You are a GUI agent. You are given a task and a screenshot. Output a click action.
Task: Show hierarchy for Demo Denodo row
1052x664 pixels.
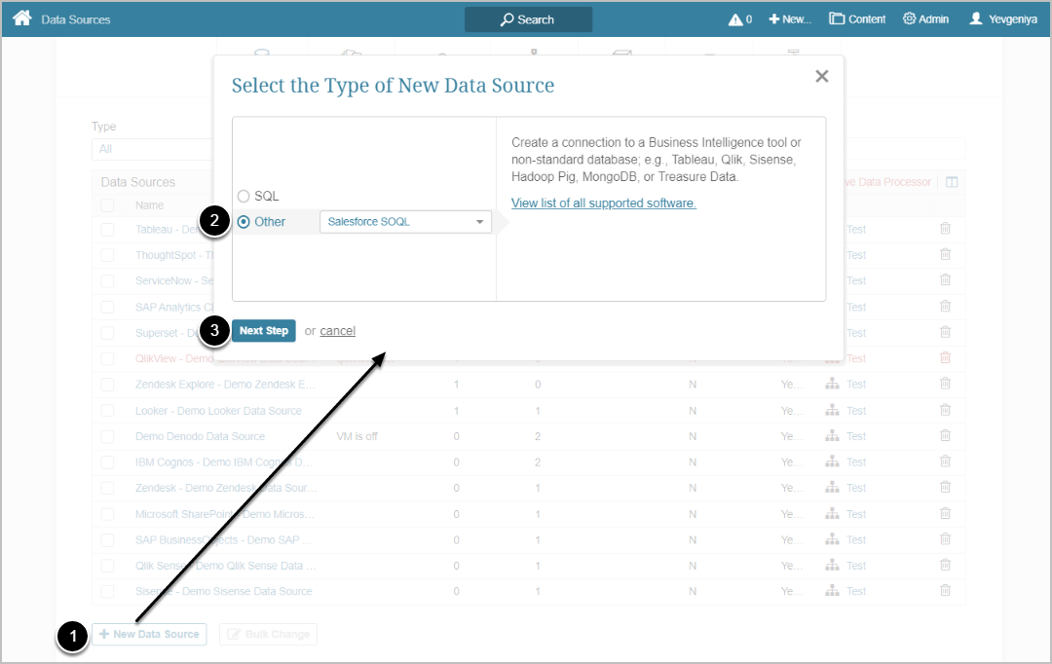(x=832, y=436)
